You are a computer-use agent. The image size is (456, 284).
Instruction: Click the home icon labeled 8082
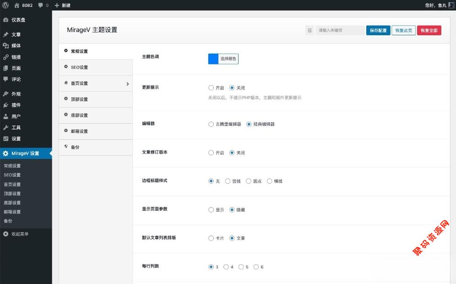(17, 5)
